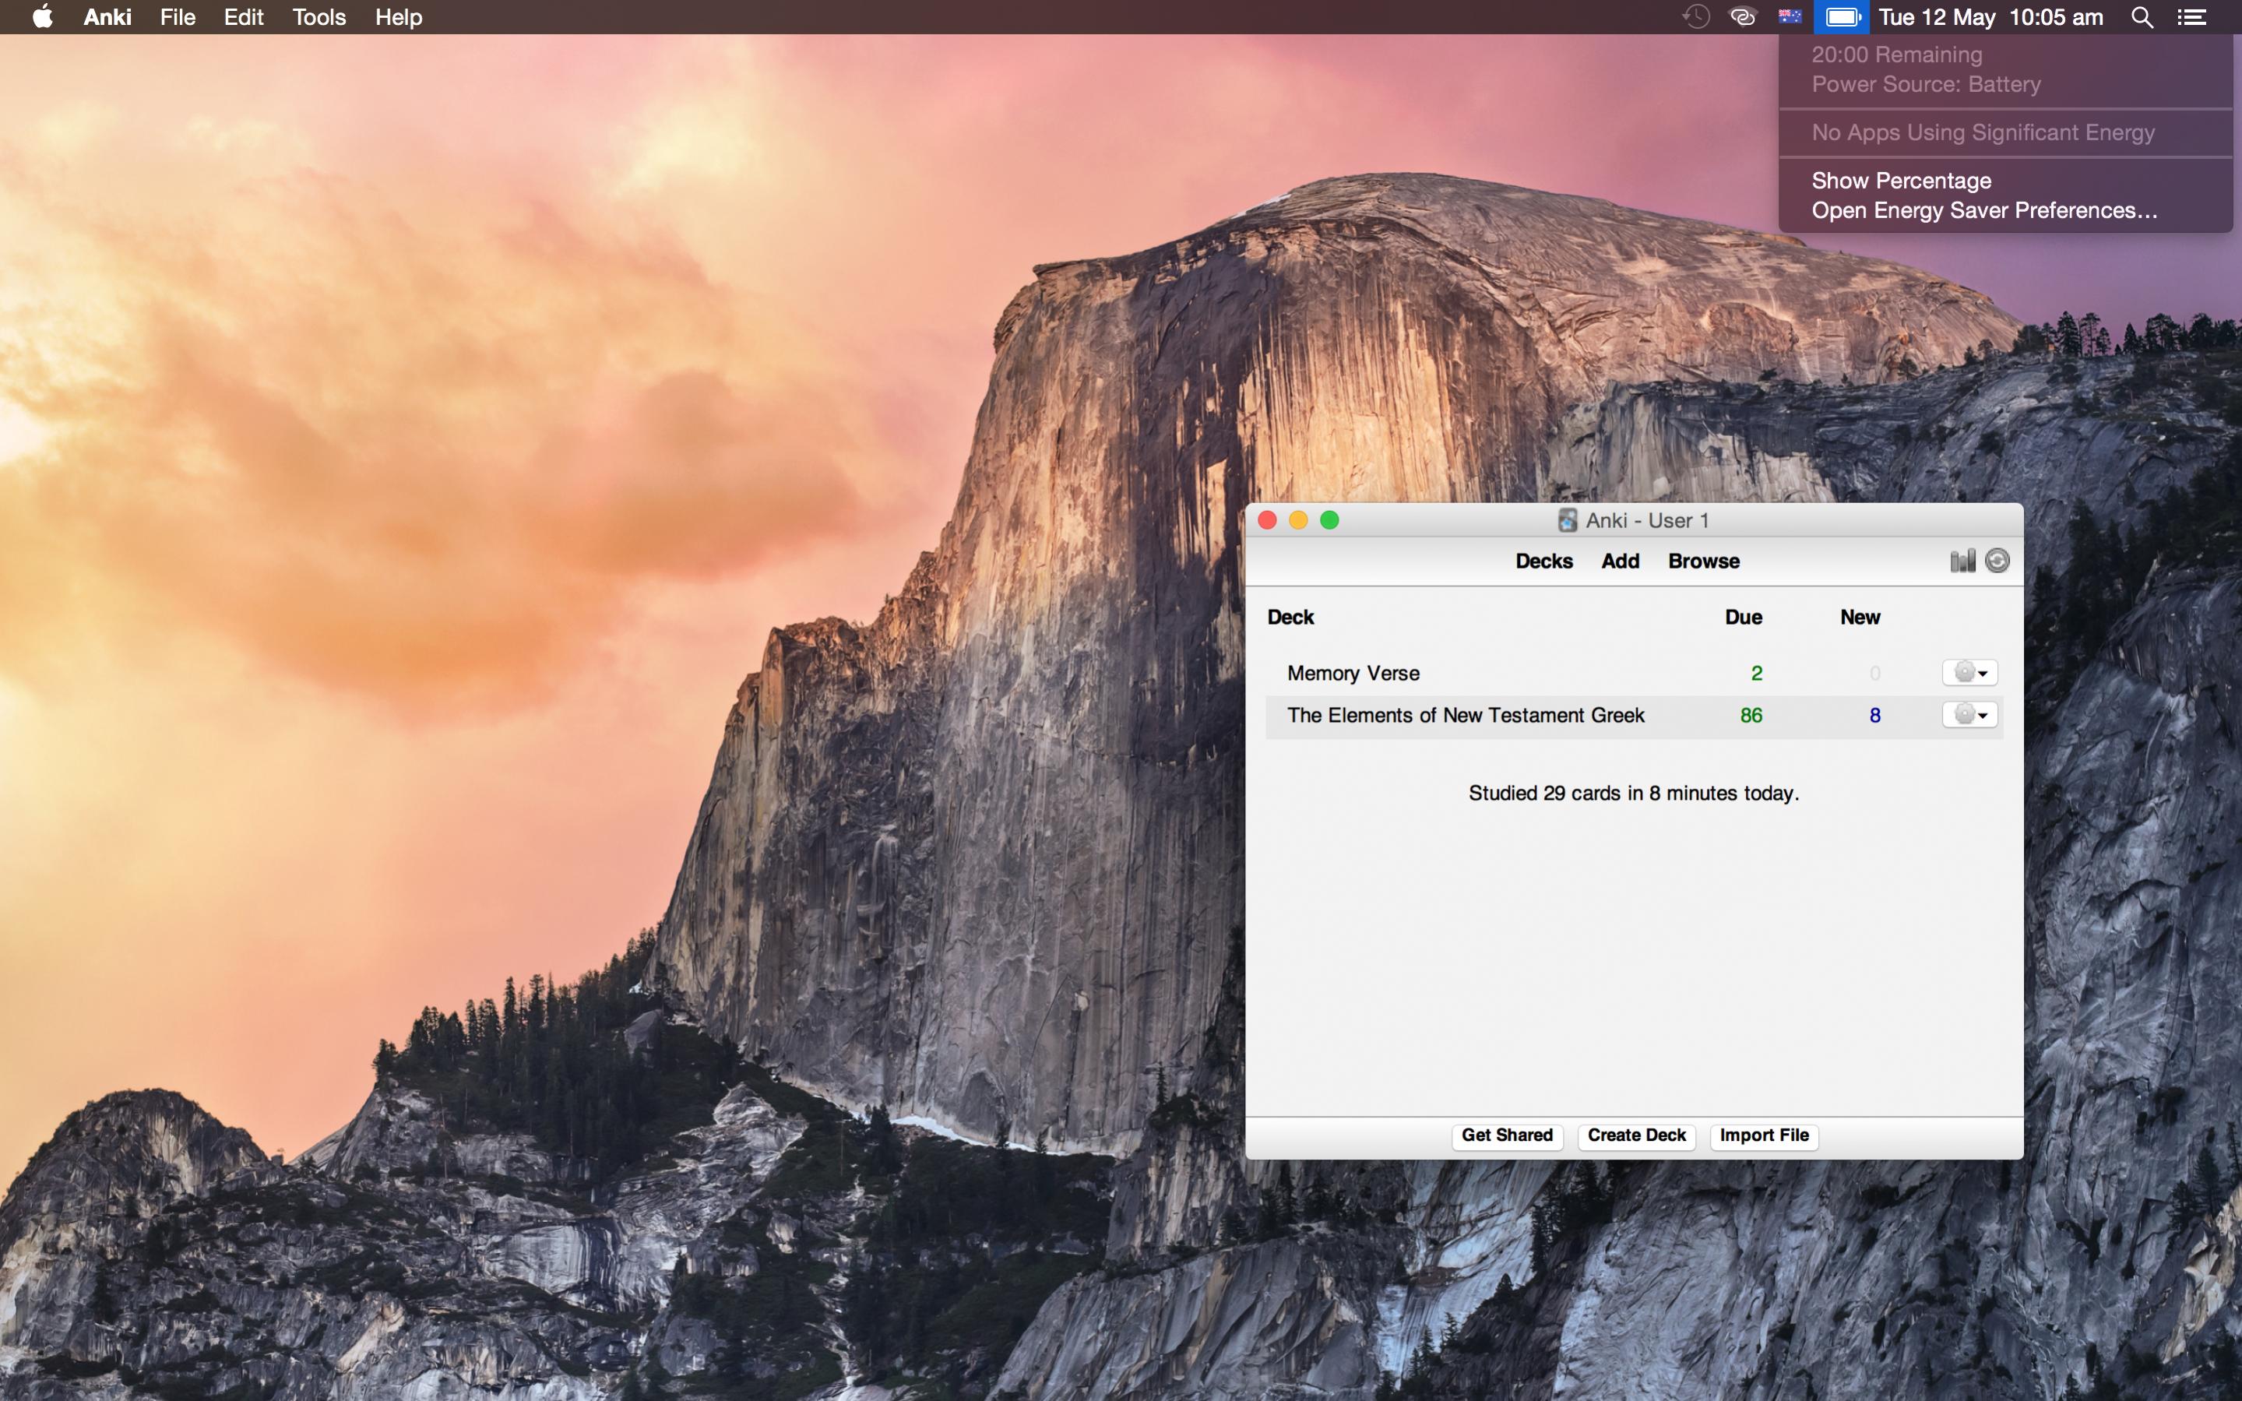Select Show Percentage in battery menu
The width and height of the screenshot is (2242, 1401).
(1901, 180)
